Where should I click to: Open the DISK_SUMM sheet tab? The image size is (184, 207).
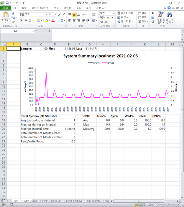coord(92,201)
